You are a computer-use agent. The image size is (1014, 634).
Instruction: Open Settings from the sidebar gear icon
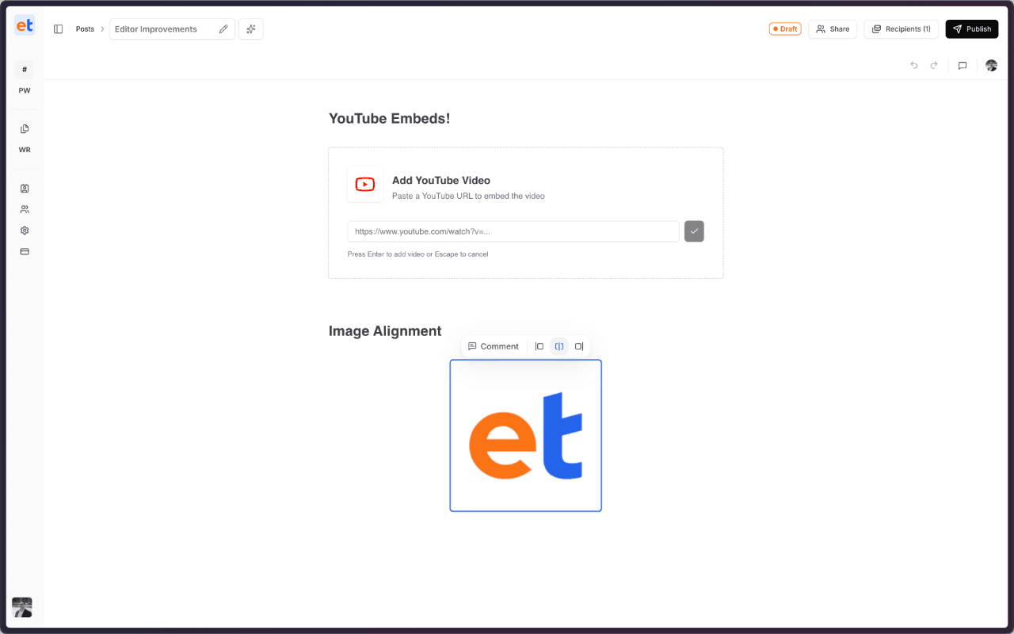pos(24,230)
